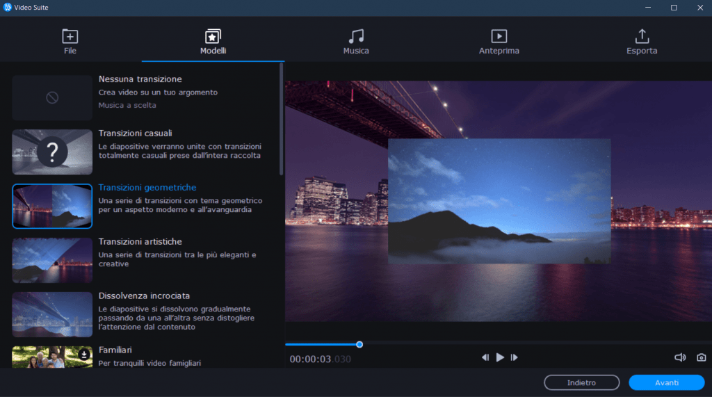
Task: Click 'Per tranquilli video famigliari' text
Action: pyautogui.click(x=149, y=363)
